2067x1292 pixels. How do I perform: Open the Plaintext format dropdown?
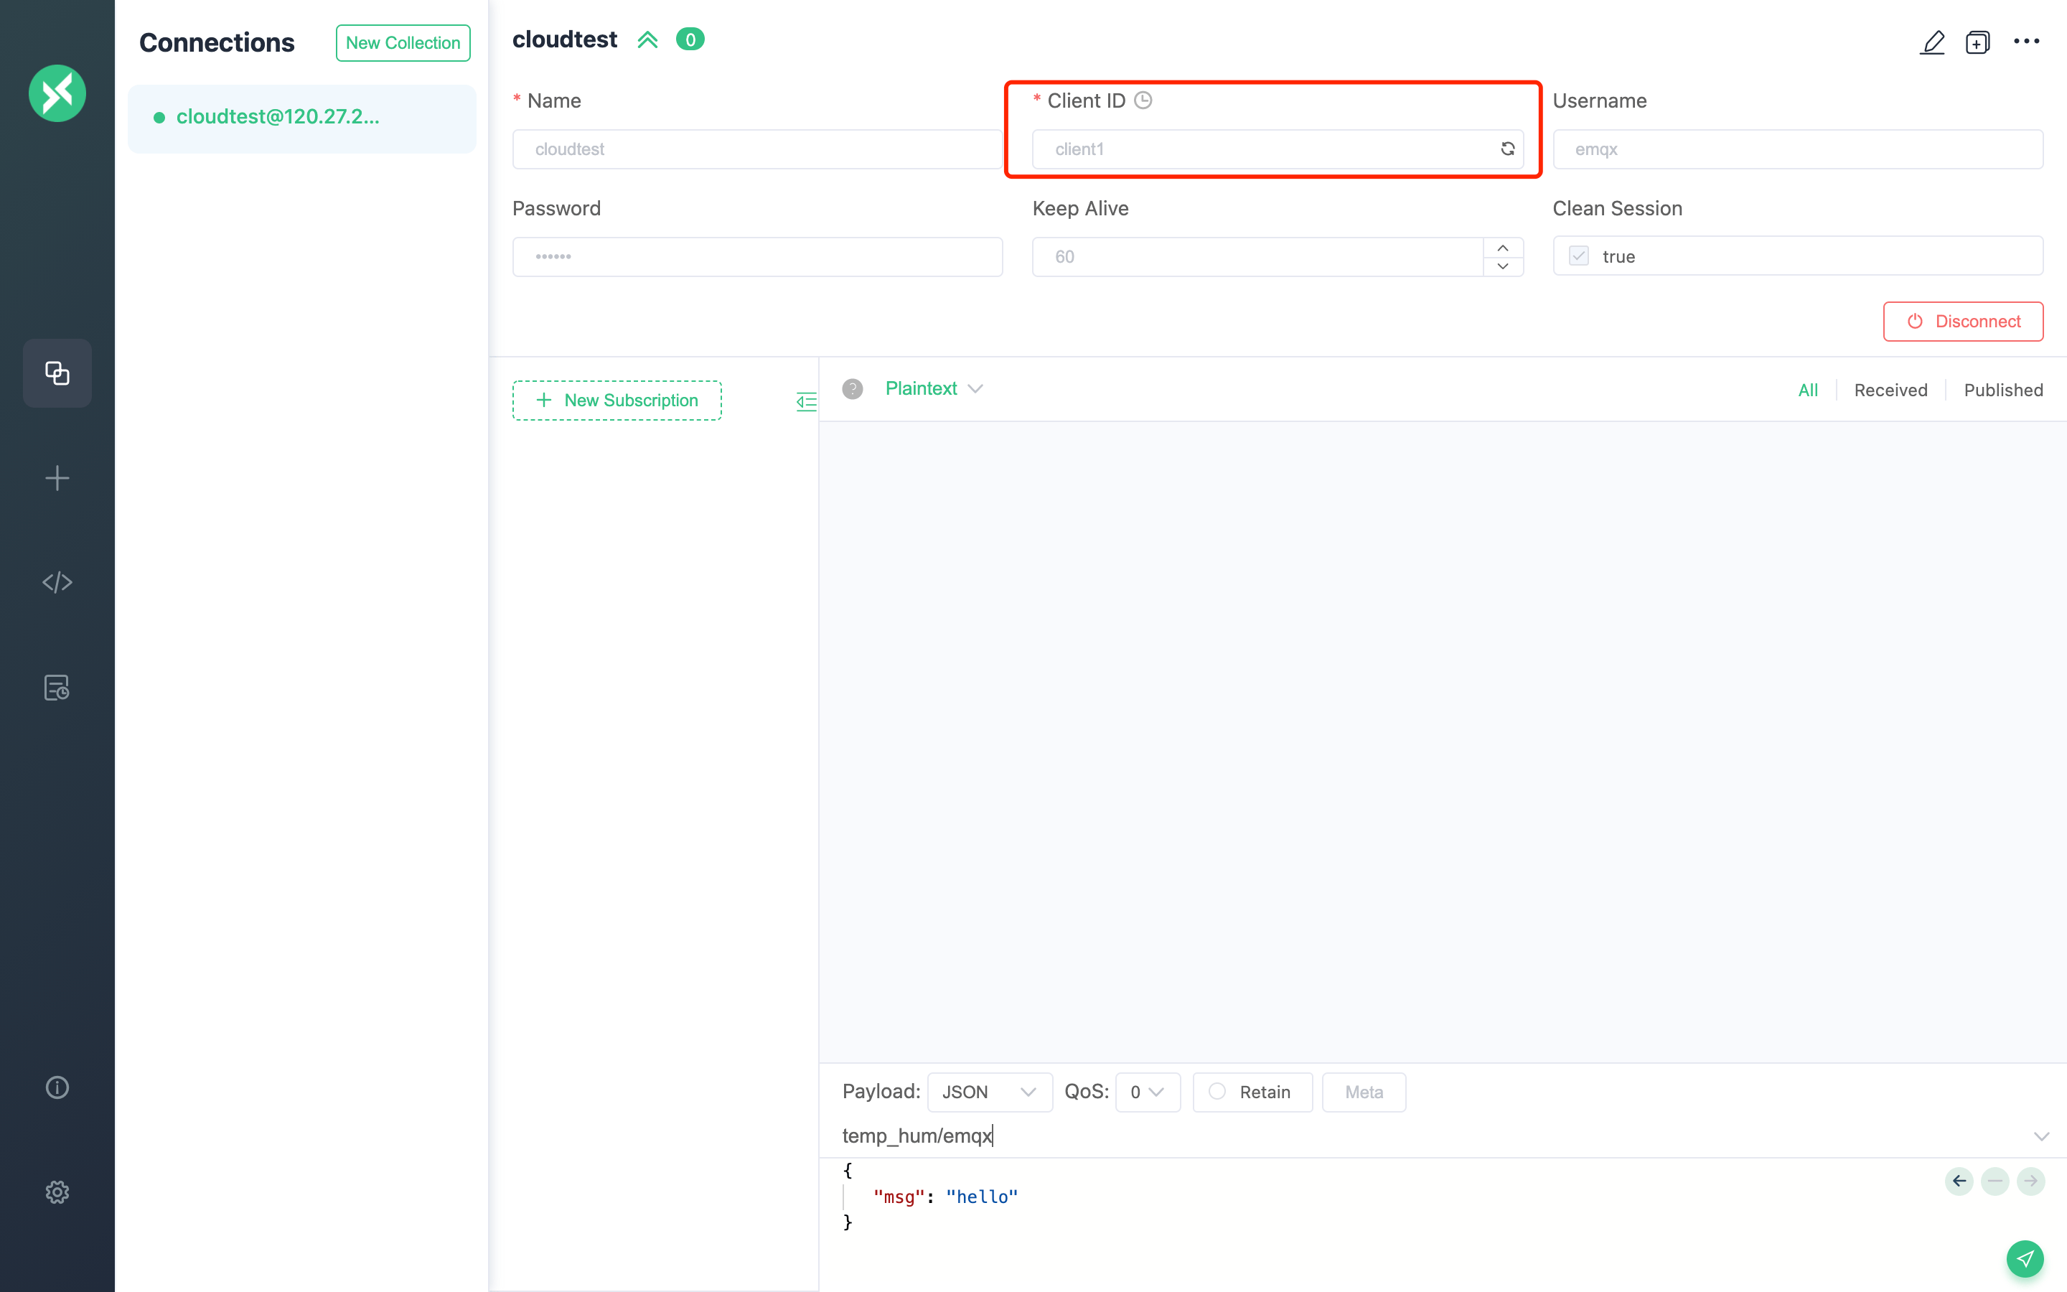point(934,389)
